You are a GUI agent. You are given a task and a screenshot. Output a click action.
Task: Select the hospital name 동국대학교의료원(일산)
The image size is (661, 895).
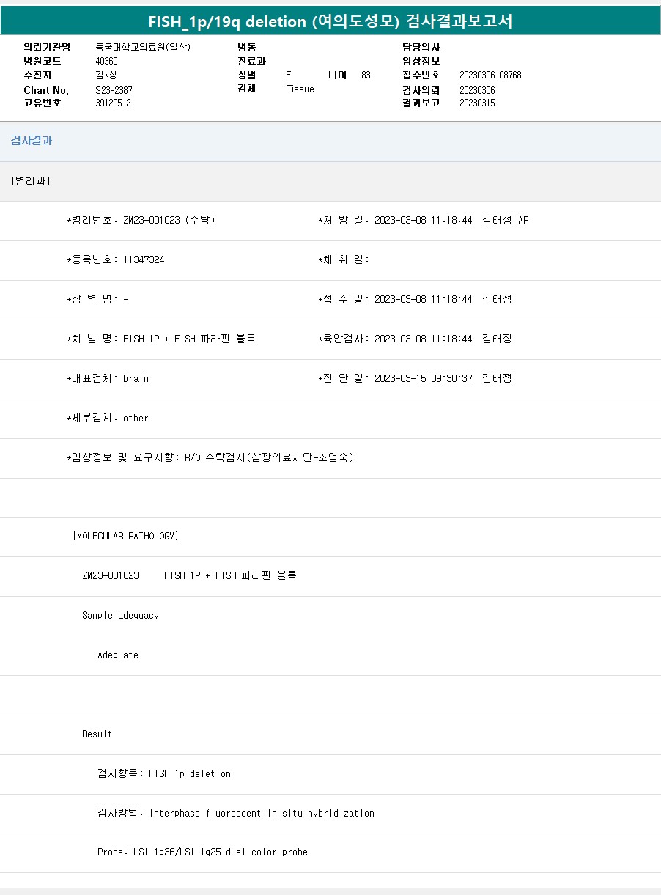point(143,47)
